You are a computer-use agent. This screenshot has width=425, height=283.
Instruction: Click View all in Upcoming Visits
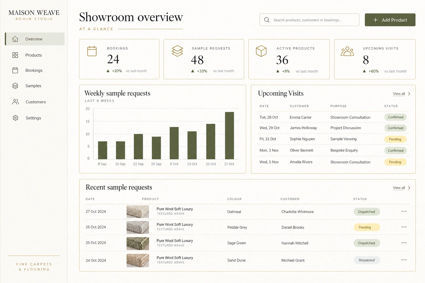click(399, 94)
